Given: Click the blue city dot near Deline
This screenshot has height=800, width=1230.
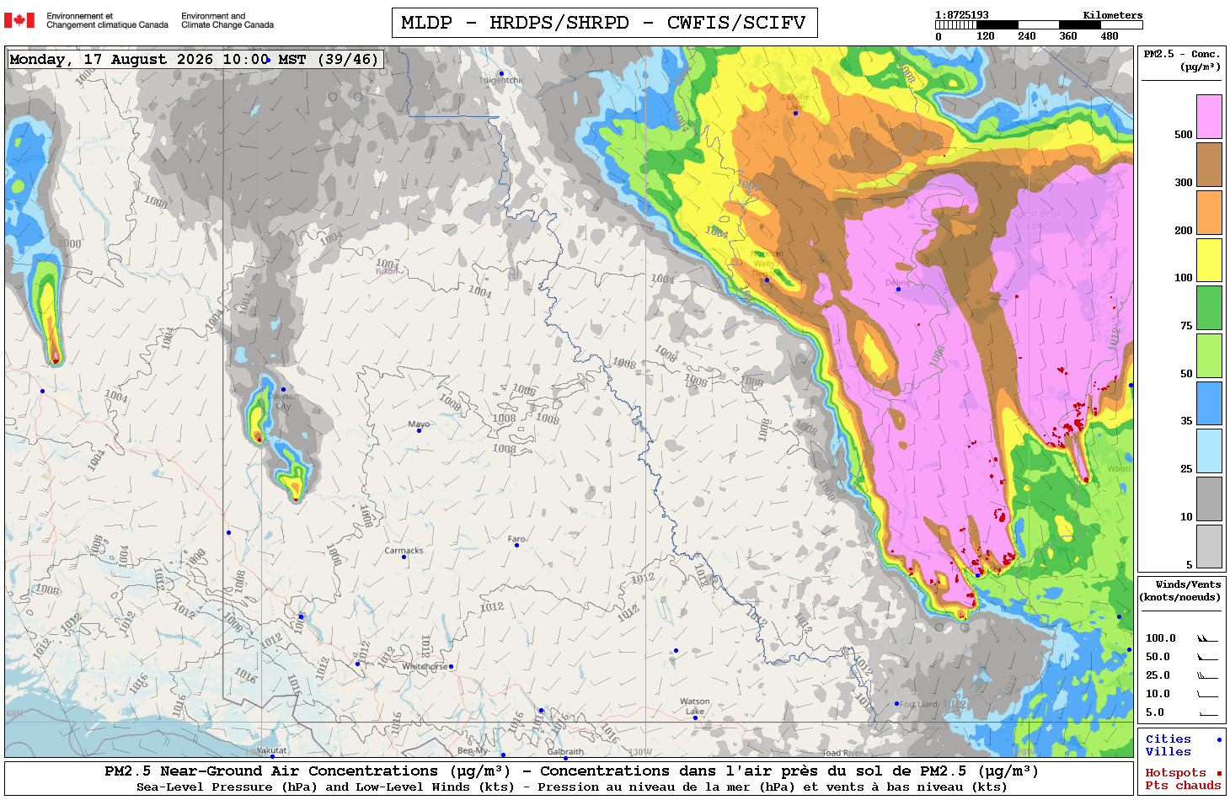Looking at the screenshot, I should [898, 289].
